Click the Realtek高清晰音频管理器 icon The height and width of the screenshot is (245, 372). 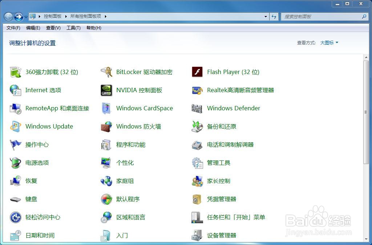[x=197, y=90]
